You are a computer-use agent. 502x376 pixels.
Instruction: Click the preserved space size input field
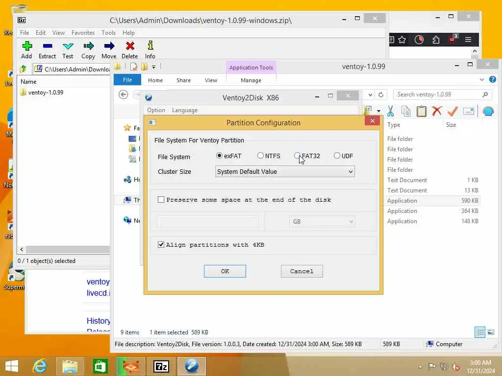point(207,221)
